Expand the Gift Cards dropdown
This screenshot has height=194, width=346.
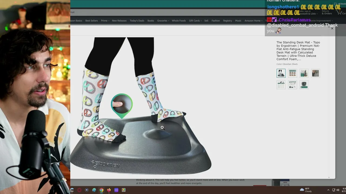(195, 21)
